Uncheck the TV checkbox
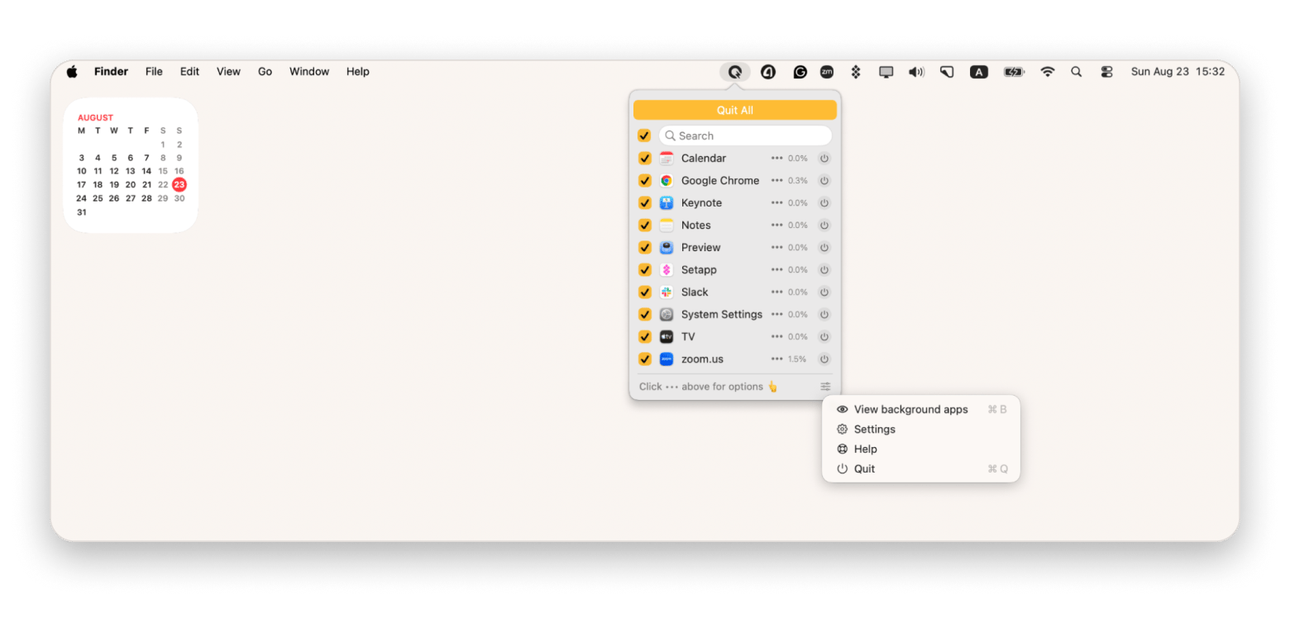1290x618 pixels. tap(644, 337)
